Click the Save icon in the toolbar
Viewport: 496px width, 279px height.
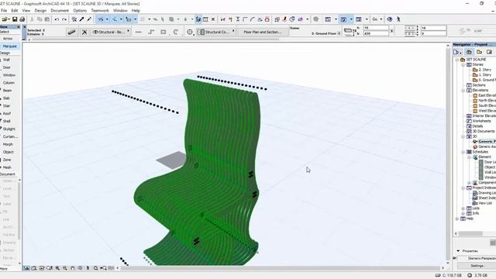coord(15,19)
